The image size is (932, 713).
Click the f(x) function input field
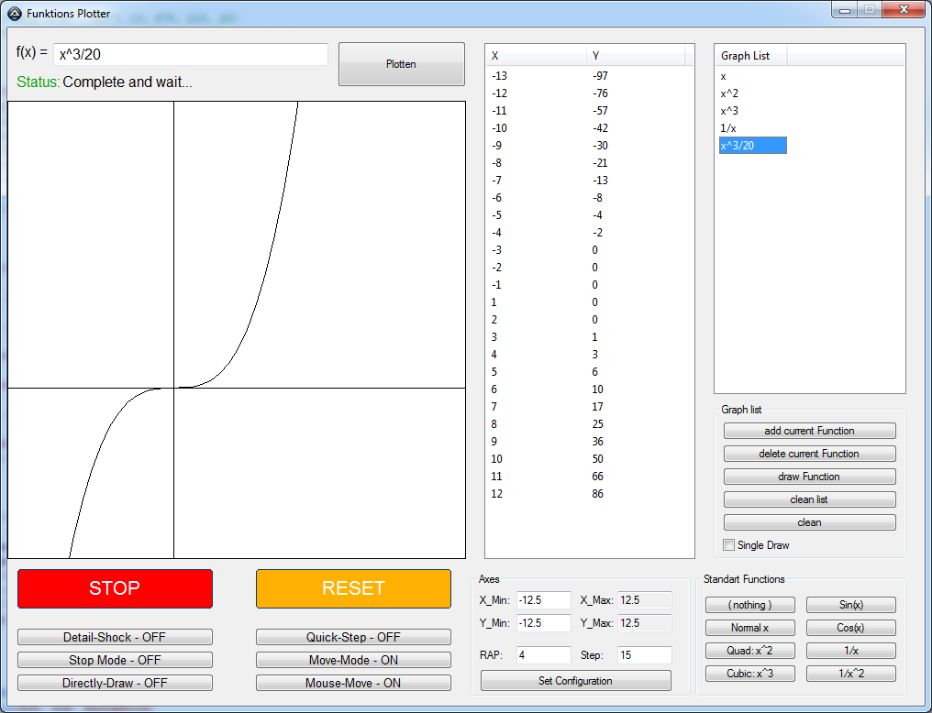190,55
